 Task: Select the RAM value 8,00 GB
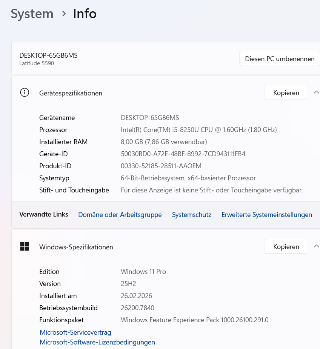[x=164, y=142]
